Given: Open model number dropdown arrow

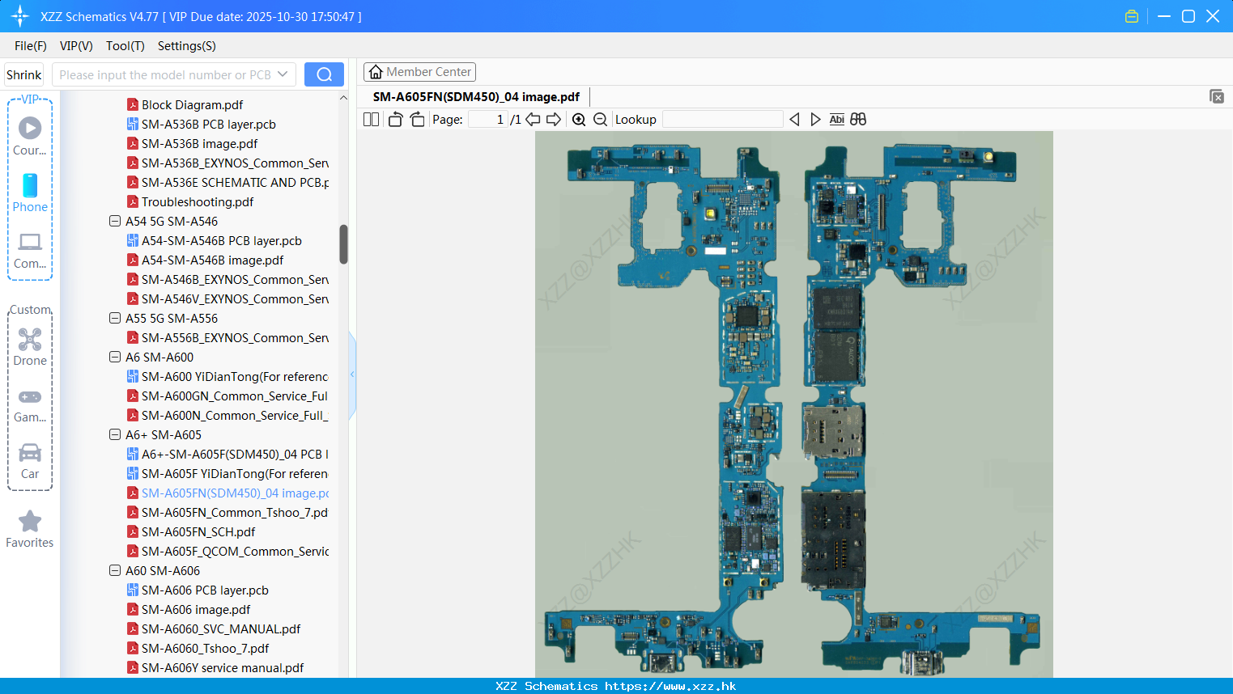Looking at the screenshot, I should coord(283,74).
